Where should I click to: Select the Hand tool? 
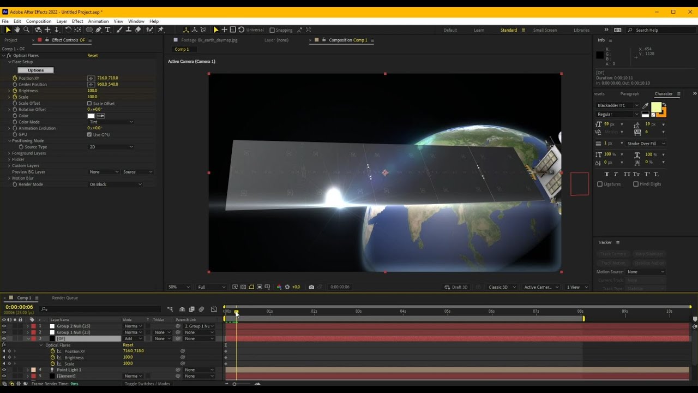pyautogui.click(x=17, y=30)
